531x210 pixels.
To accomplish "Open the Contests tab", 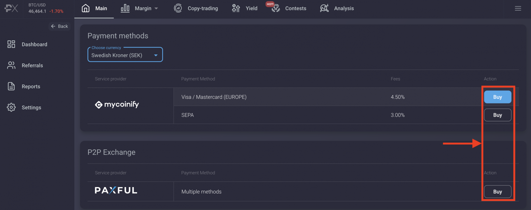I will [x=289, y=8].
